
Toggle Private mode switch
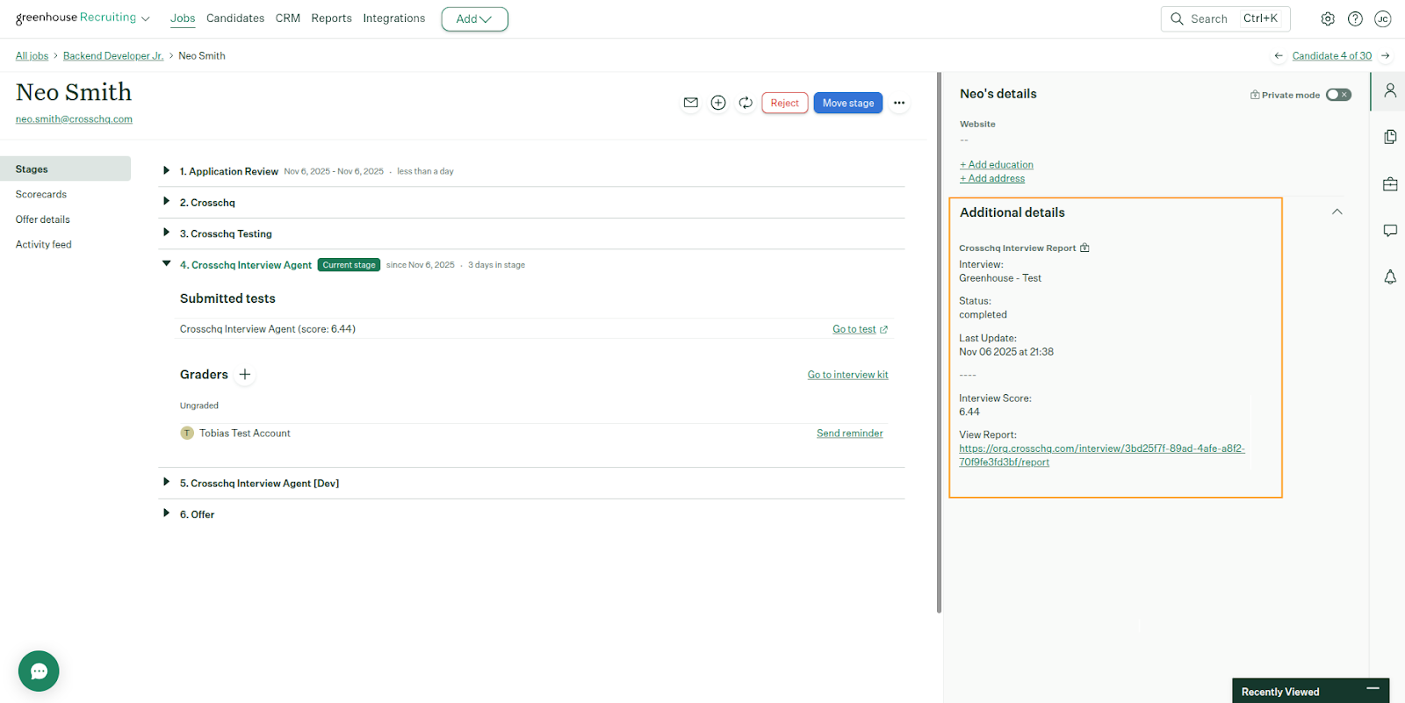[1338, 95]
